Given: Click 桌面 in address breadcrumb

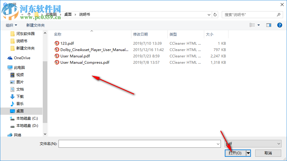Looking at the screenshot, I should coord(68,14).
